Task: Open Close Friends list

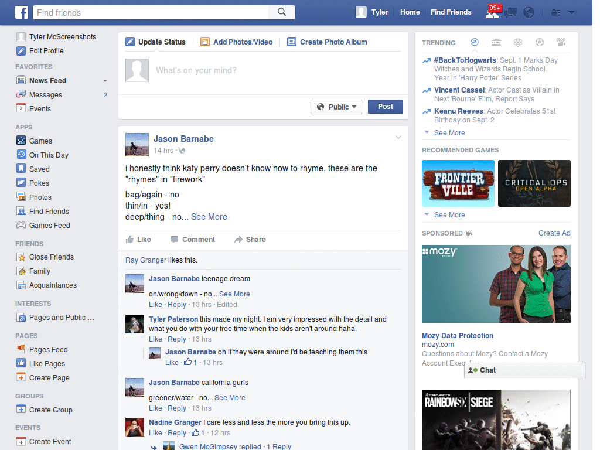Action: pos(45,257)
